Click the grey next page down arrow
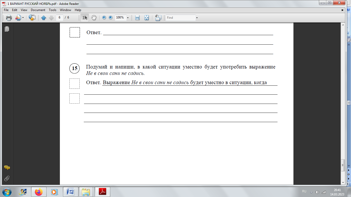Viewport: 351px width, 197px height. (51, 18)
